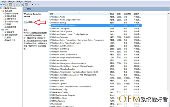The image size is (170, 107).
Task: Open the 查看(V) menu
Action: pos(19,1)
